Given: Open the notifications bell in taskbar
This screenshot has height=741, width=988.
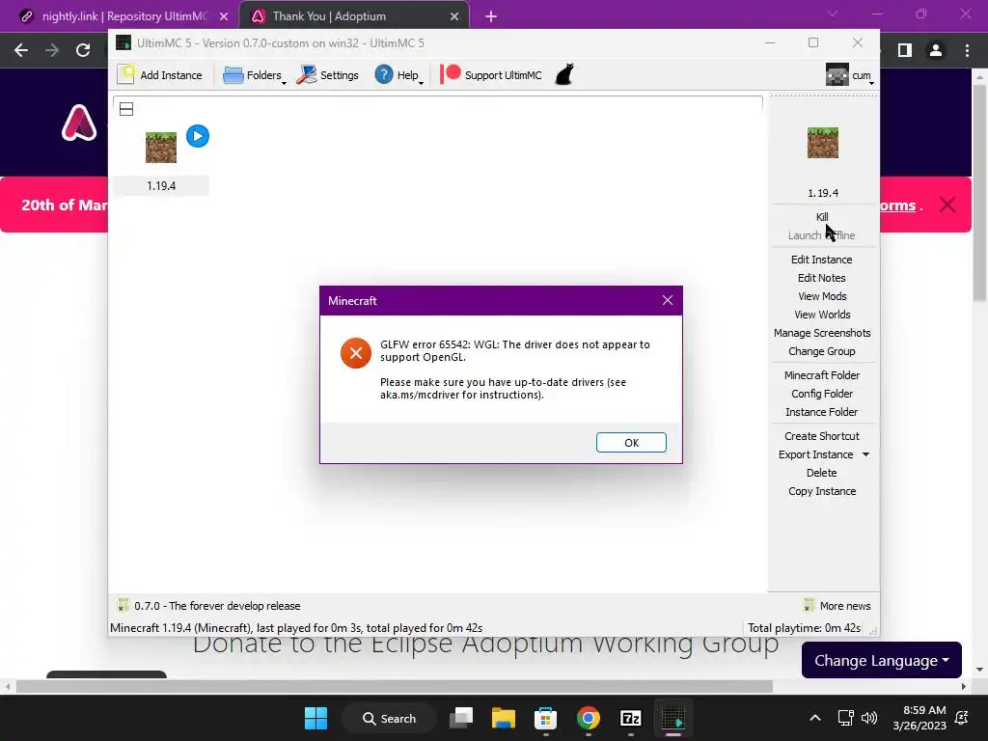Looking at the screenshot, I should tap(962, 718).
